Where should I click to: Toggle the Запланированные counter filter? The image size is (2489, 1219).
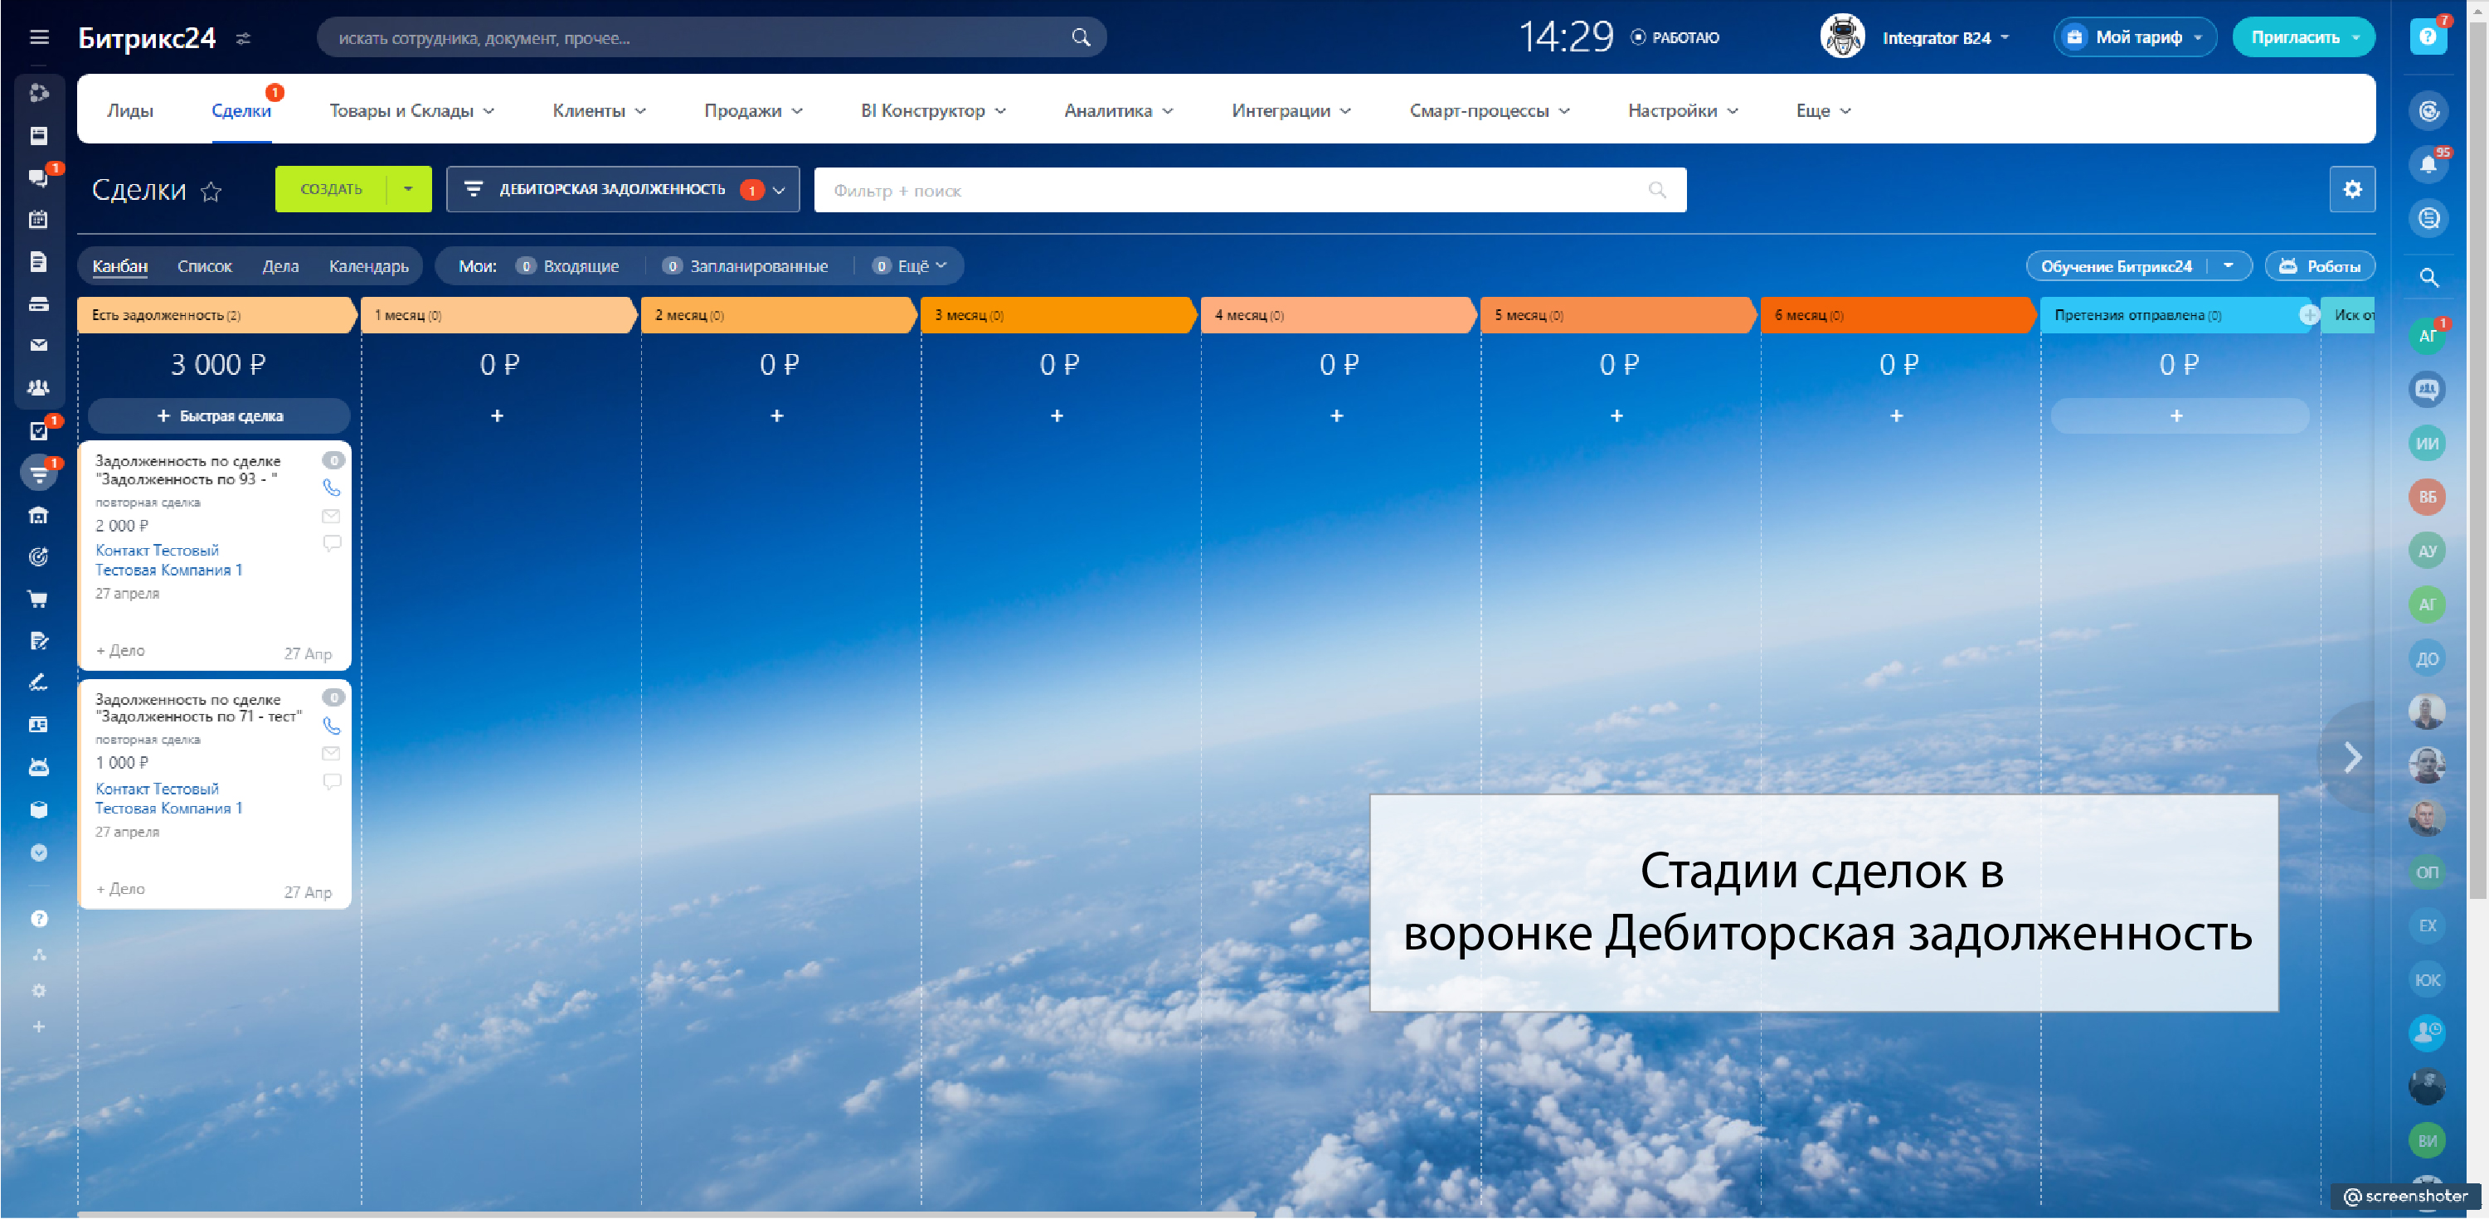pos(746,266)
